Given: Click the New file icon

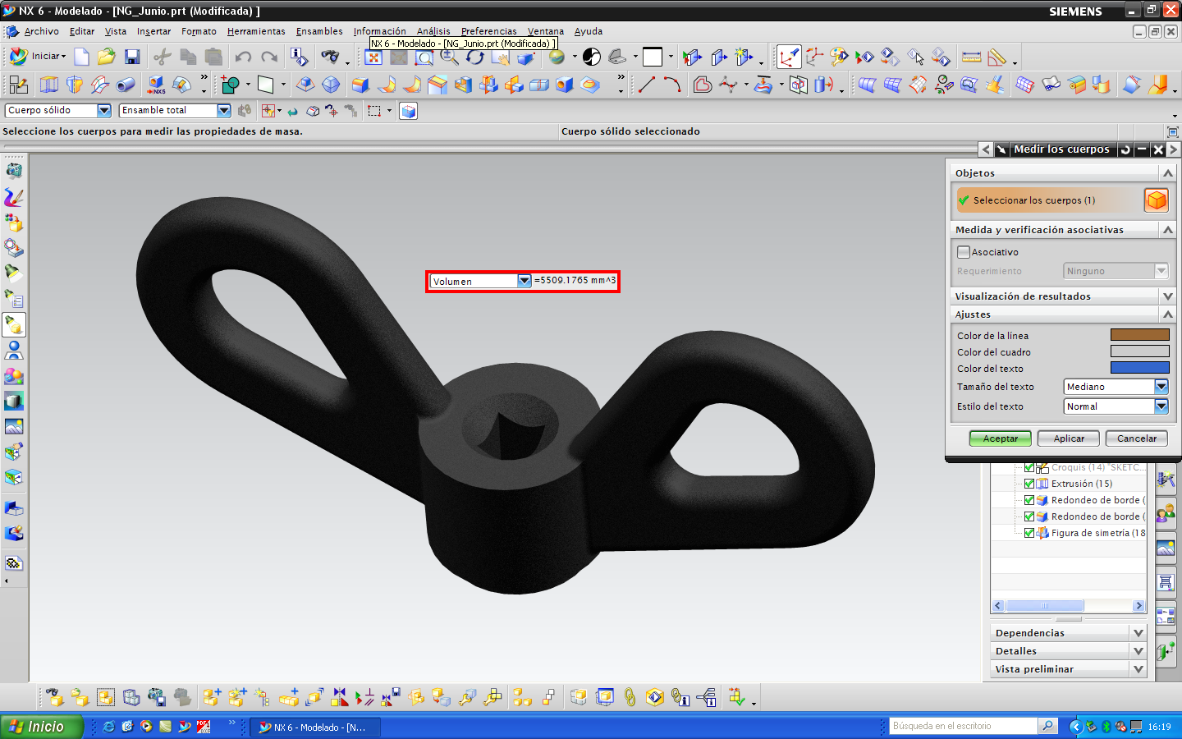Looking at the screenshot, I should click(x=81, y=57).
